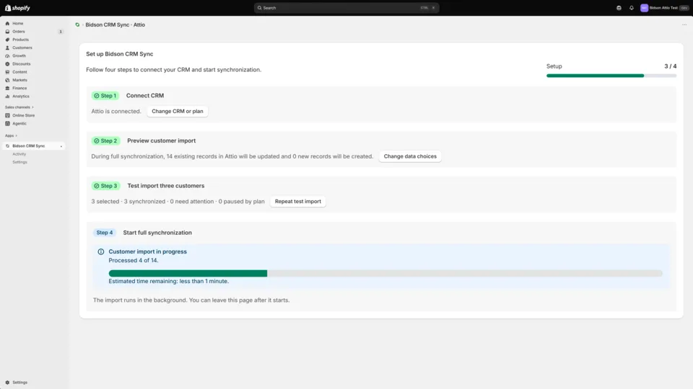Click the Step 4 badge
The image size is (693, 389).
[105, 233]
